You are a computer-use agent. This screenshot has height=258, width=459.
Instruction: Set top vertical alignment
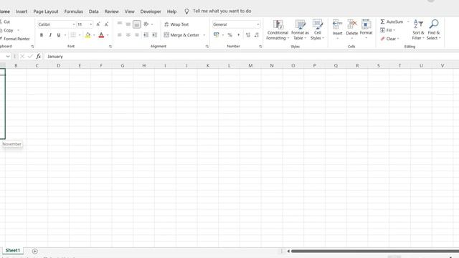[120, 24]
